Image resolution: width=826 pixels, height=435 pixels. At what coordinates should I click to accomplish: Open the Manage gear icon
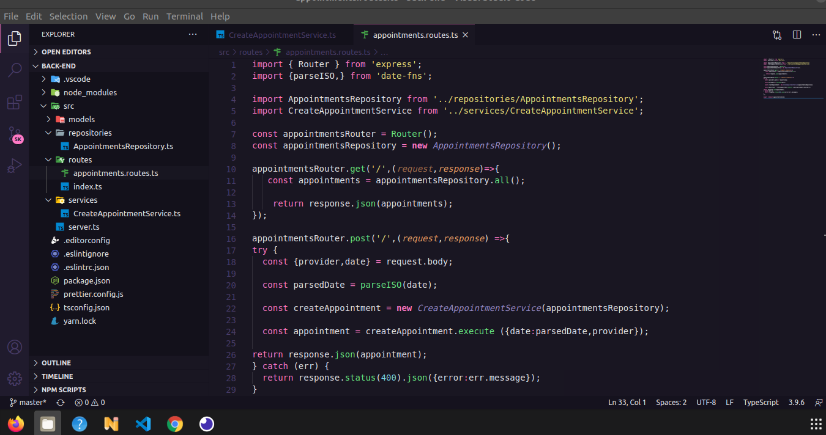click(15, 379)
